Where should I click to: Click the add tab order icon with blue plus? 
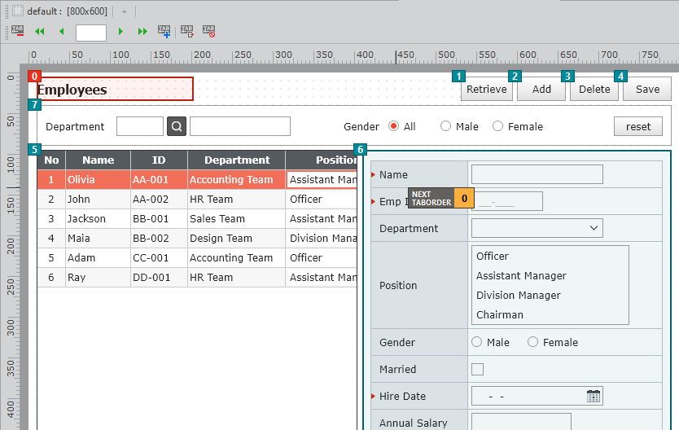pos(164,32)
